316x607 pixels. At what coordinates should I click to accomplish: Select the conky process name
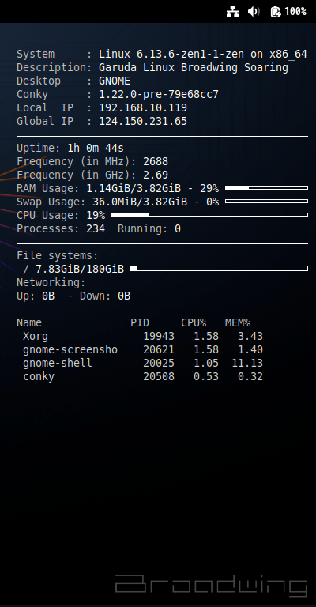click(39, 377)
